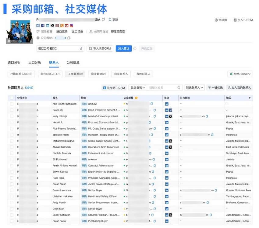Expand the 导出 Excel dropdown
Viewport: 259px width, 228px height.
point(240,74)
